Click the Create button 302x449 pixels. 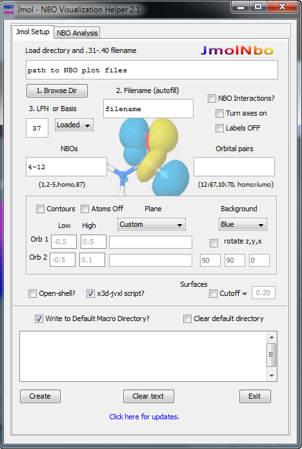[40, 396]
